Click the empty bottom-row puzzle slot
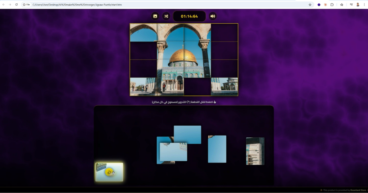The height and width of the screenshot is (193, 368). 197,87
